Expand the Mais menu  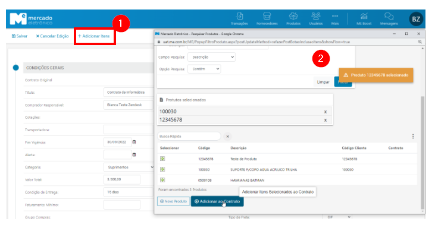[335, 19]
